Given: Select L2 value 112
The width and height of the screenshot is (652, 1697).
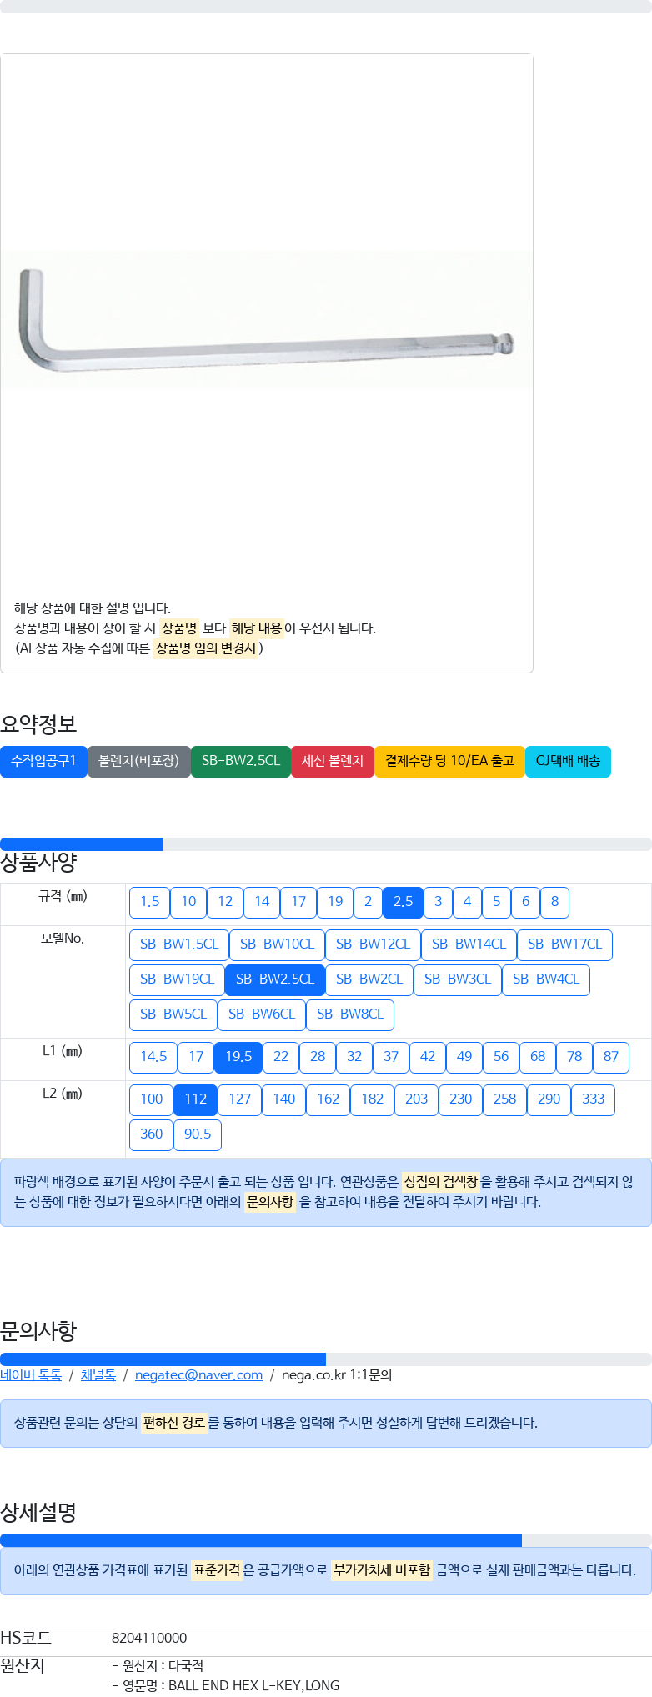Looking at the screenshot, I should coord(195,1099).
